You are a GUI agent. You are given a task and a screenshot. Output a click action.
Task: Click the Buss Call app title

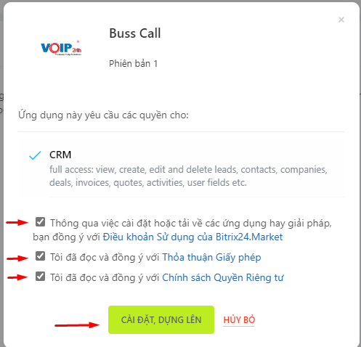click(x=135, y=33)
